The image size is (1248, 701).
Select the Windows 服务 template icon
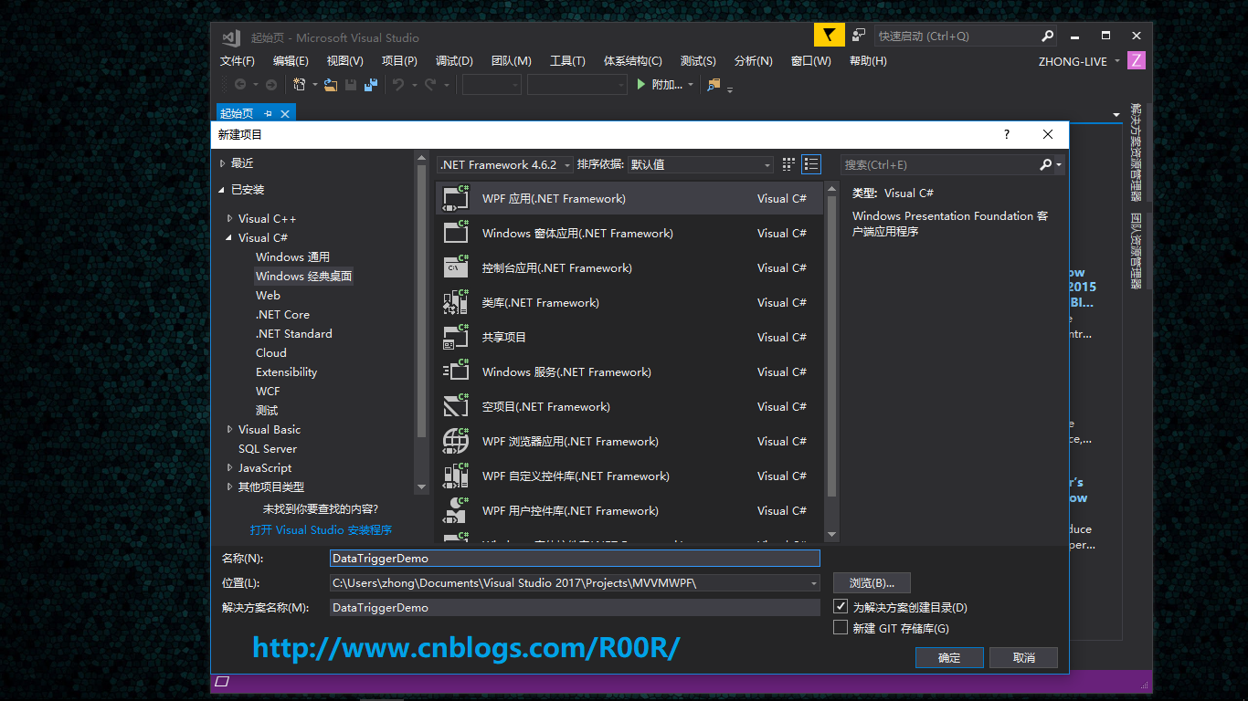[456, 371]
